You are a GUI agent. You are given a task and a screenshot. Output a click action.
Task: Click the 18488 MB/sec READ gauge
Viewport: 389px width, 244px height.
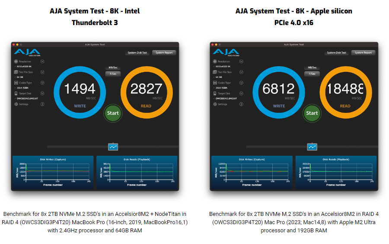click(346, 92)
